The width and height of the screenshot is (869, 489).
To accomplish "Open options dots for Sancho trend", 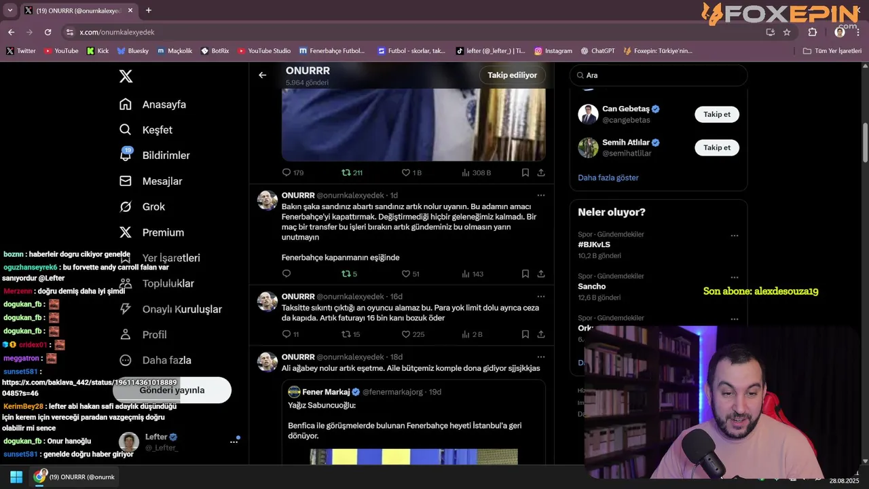I will point(735,277).
